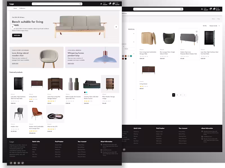Go to pagination page 3 on shop page
The image size is (225, 168).
(181, 95)
